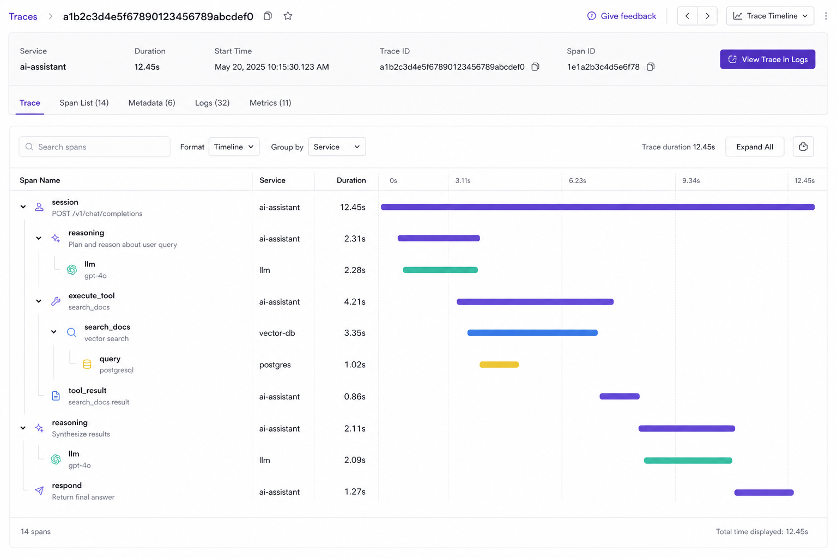The width and height of the screenshot is (837, 558).
Task: Switch to the Span List (14) tab
Action: pyautogui.click(x=84, y=103)
